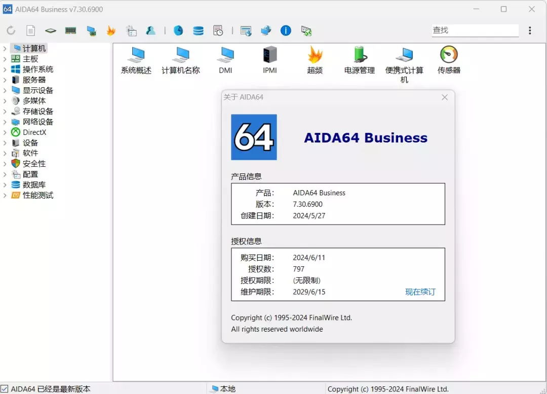Click the 查找 search field
547x394 pixels.
tap(475, 30)
